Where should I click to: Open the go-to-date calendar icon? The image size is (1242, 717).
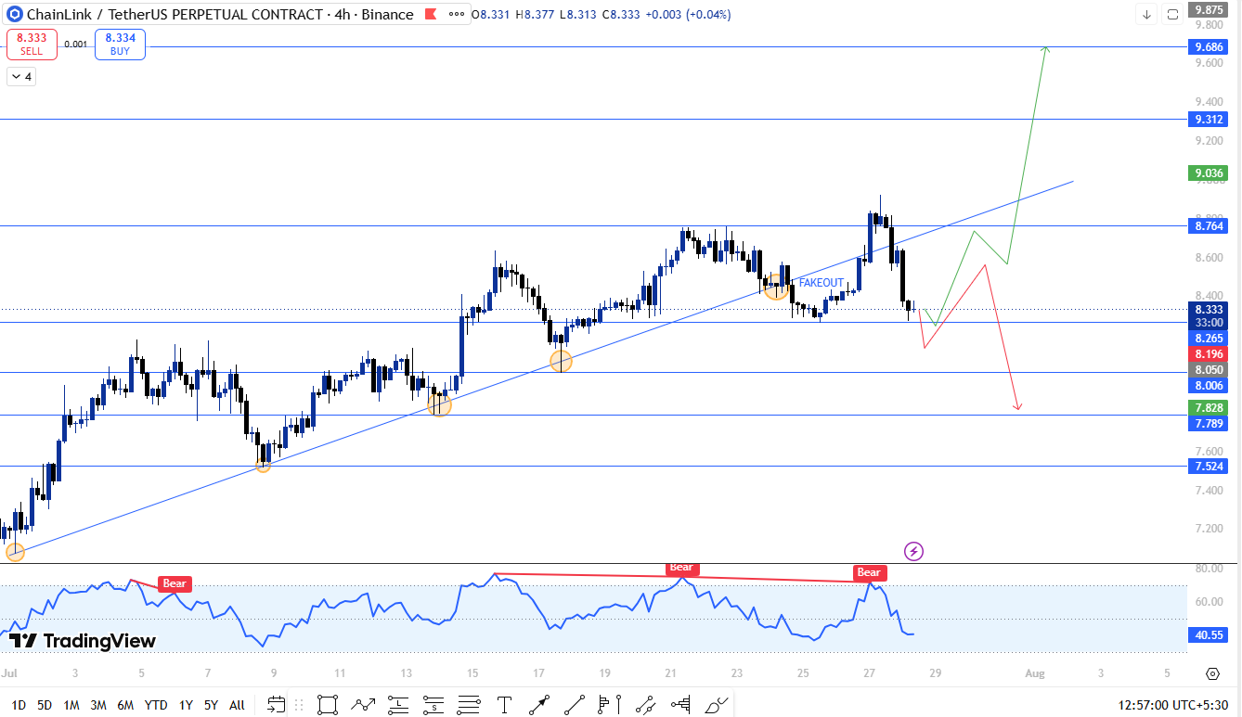coord(277,705)
